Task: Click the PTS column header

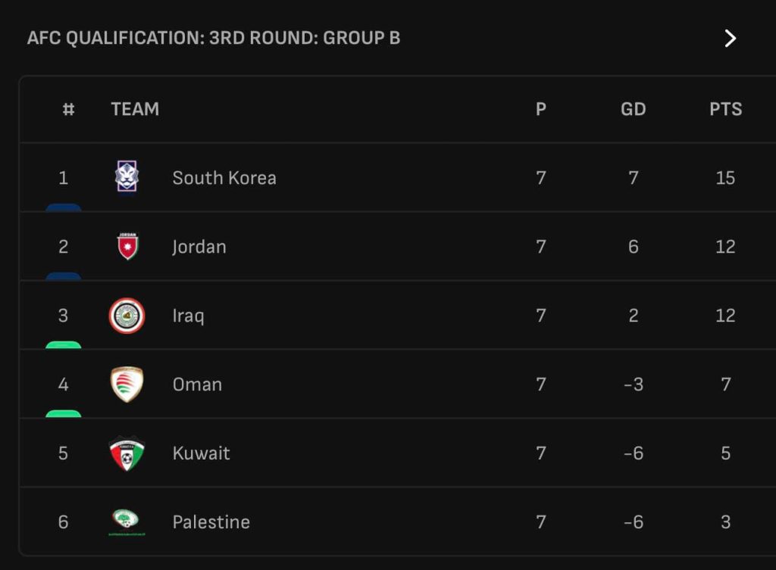Action: [x=725, y=109]
